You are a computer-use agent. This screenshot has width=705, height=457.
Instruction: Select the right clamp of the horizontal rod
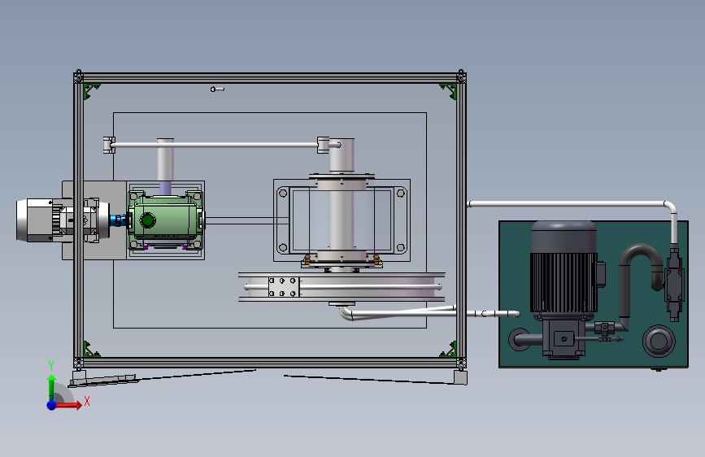tap(323, 145)
